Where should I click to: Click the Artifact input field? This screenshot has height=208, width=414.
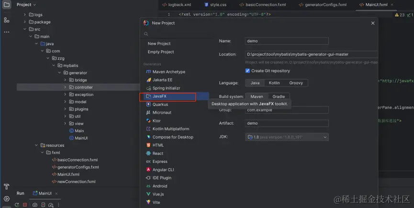(x=287, y=123)
